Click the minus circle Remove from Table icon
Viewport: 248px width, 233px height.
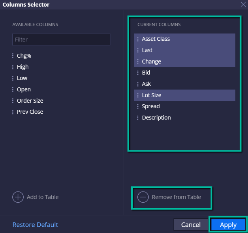point(143,197)
